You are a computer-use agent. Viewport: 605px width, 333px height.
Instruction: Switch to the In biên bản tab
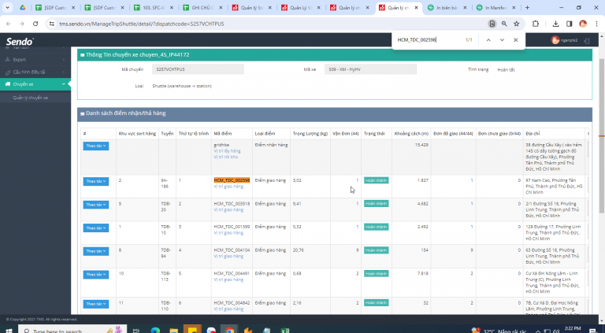coord(447,7)
